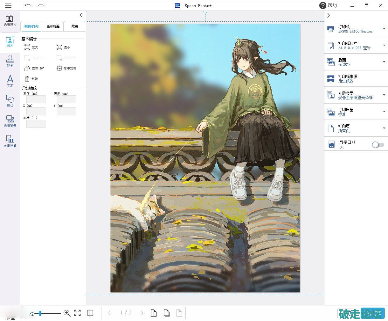This screenshot has height=321, width=388.
Task: Click the fit-to-screen icon
Action: click(x=78, y=313)
